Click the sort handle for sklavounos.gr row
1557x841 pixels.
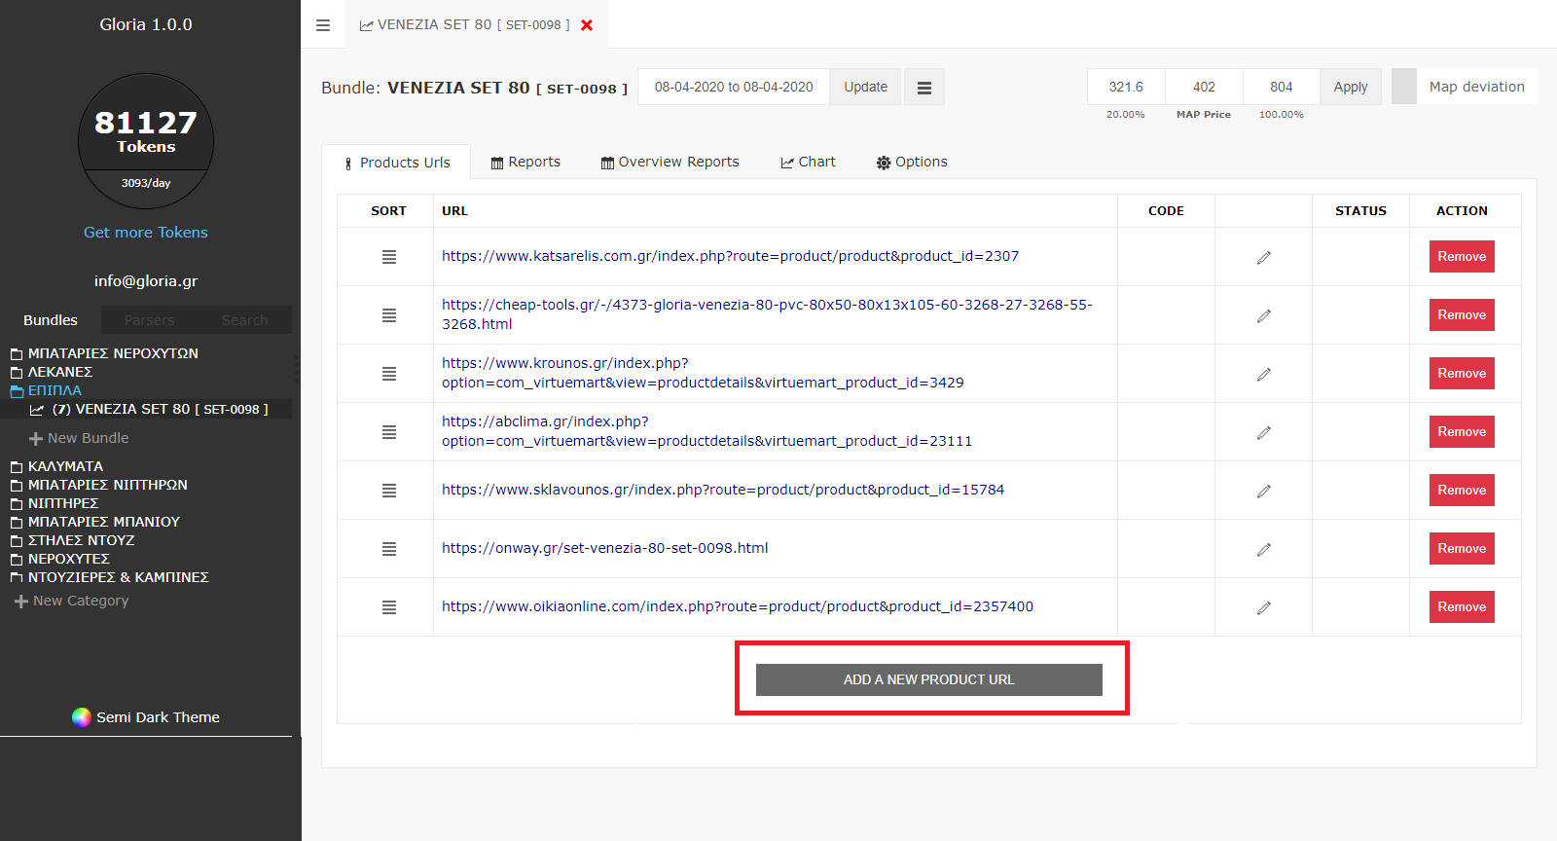click(389, 491)
